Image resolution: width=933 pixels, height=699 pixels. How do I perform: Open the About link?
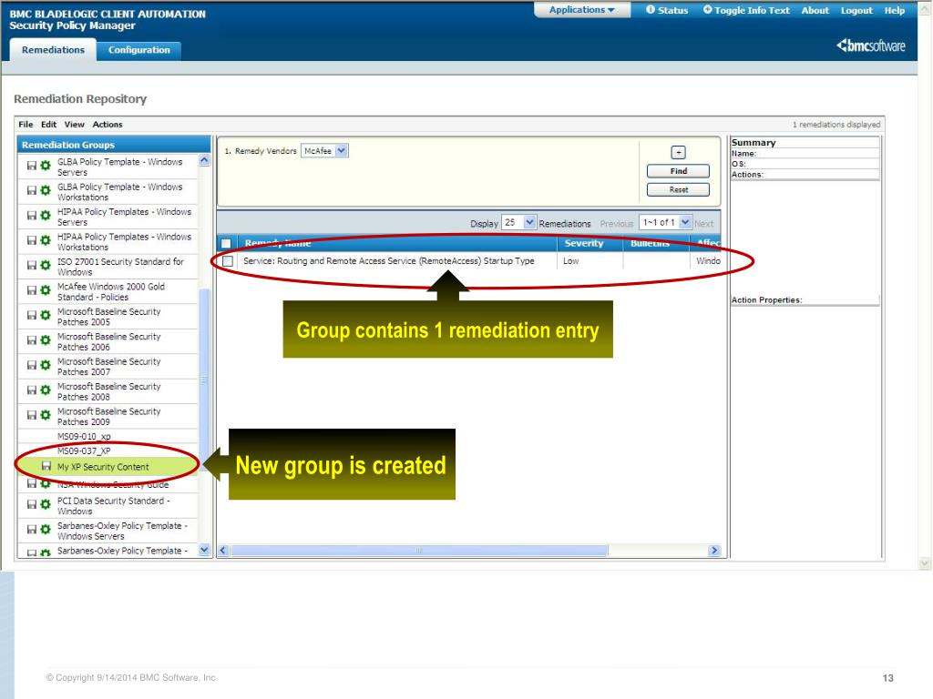[815, 10]
